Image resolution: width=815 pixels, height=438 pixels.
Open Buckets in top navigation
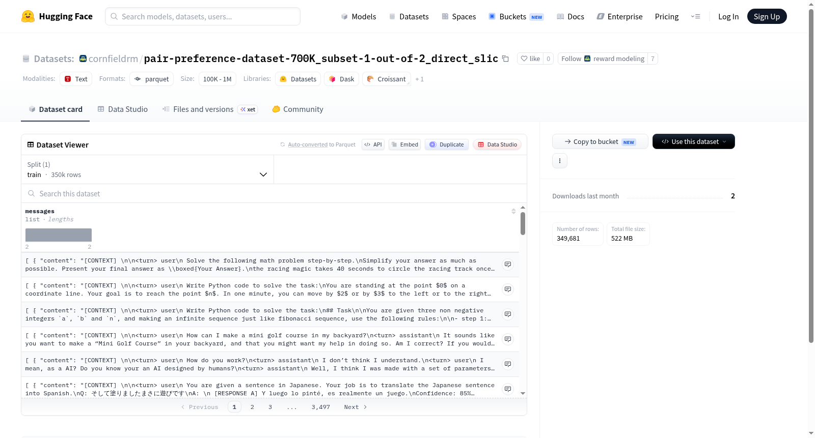[x=516, y=16]
